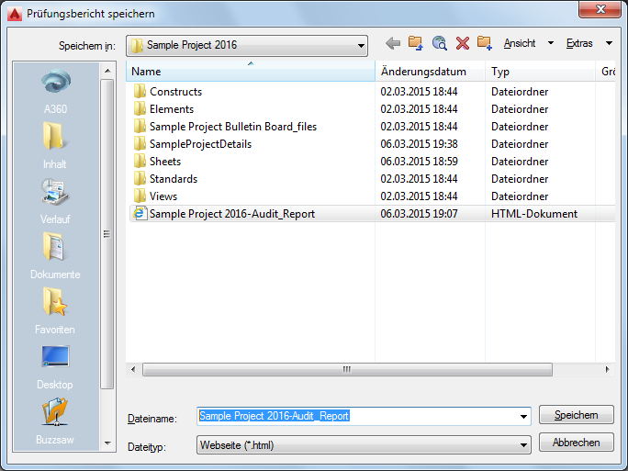Select the Views folder name
Screen dimensions: 628x471
click(x=163, y=196)
